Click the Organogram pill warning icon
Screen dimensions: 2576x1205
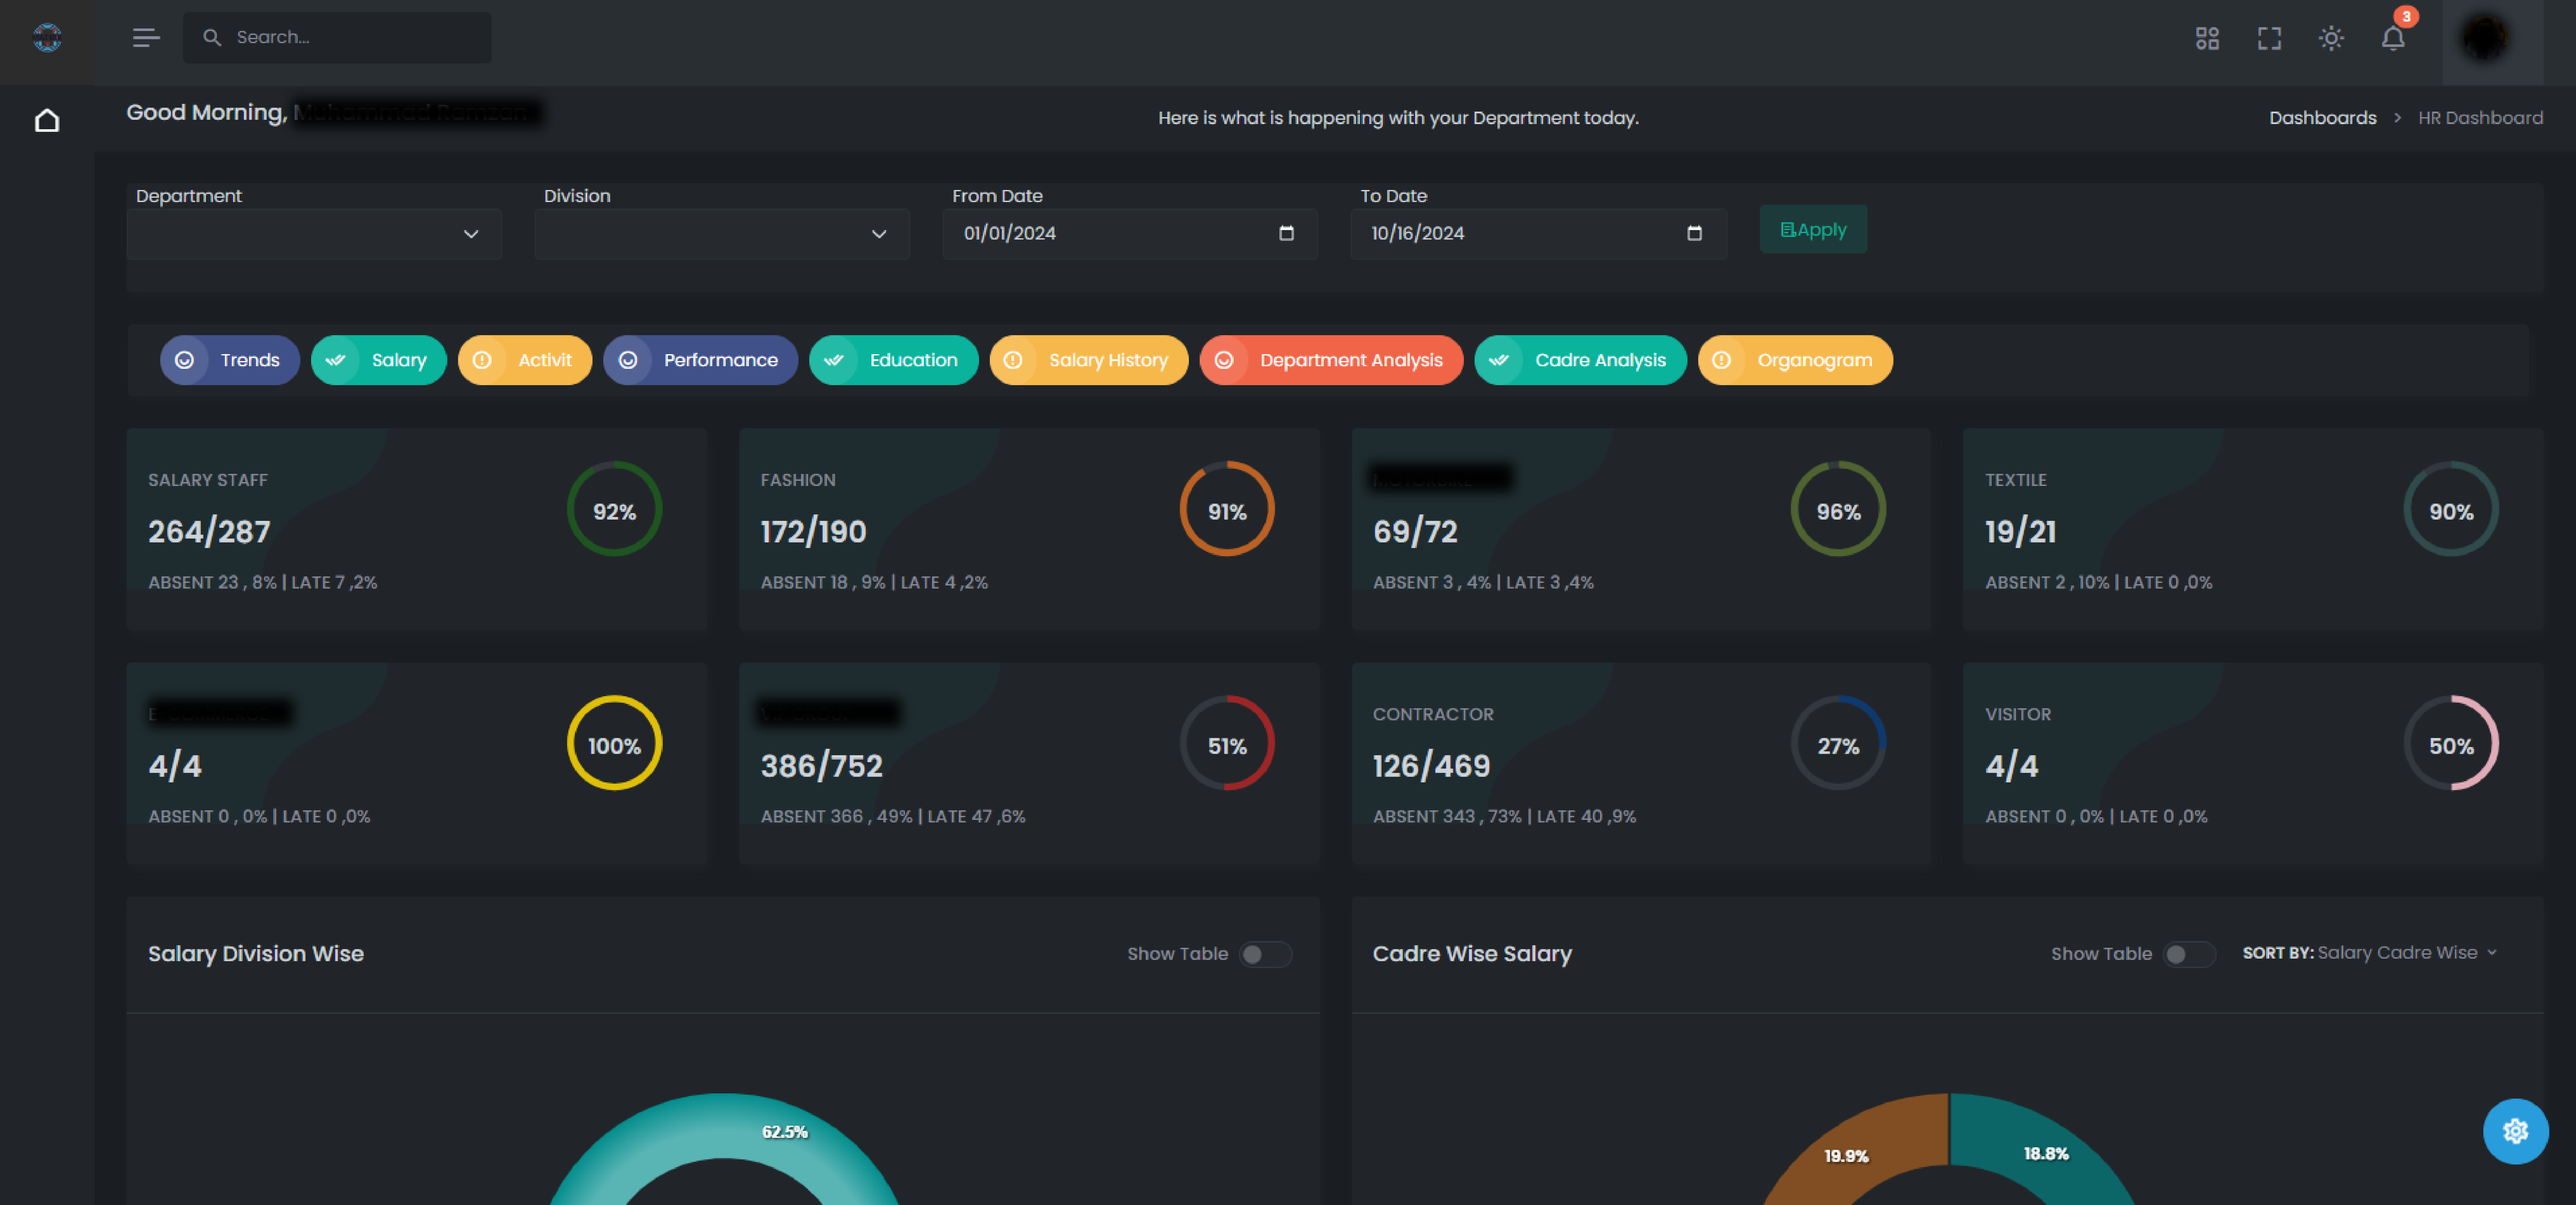(1722, 360)
